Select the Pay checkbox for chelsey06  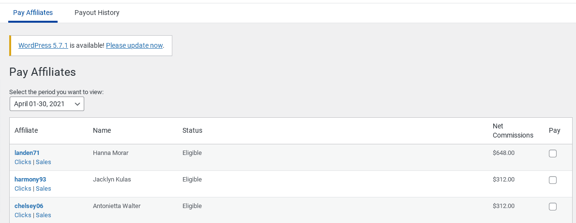553,207
